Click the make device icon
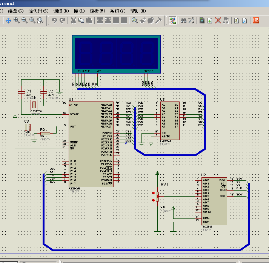The height and width of the screenshot is (263, 269). click(x=143, y=21)
